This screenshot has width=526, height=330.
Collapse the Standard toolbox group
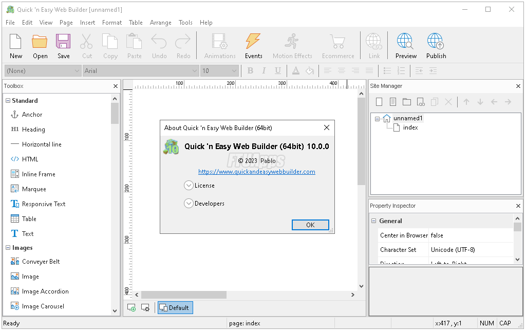coord(8,100)
